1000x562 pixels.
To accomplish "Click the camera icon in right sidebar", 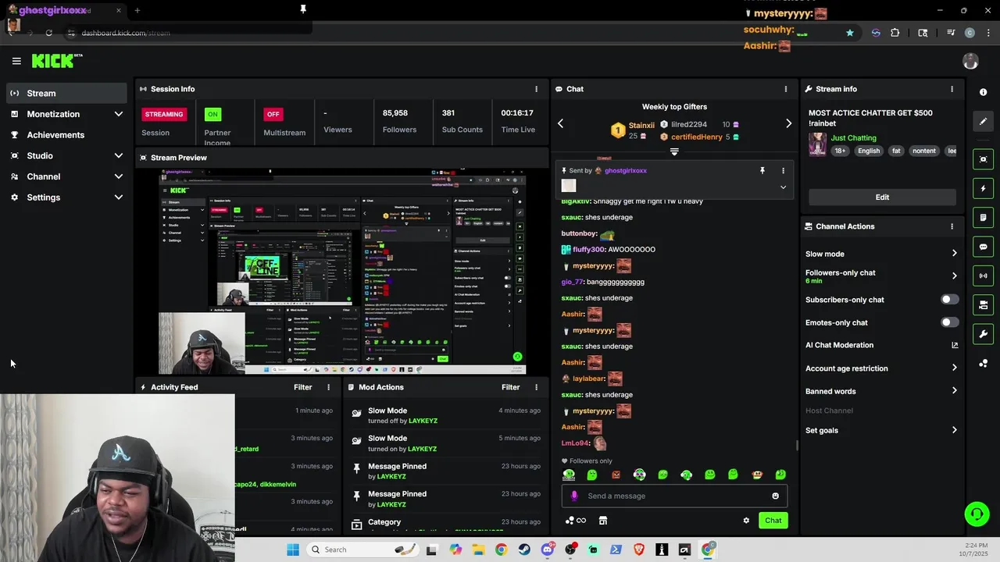I will pyautogui.click(x=983, y=304).
